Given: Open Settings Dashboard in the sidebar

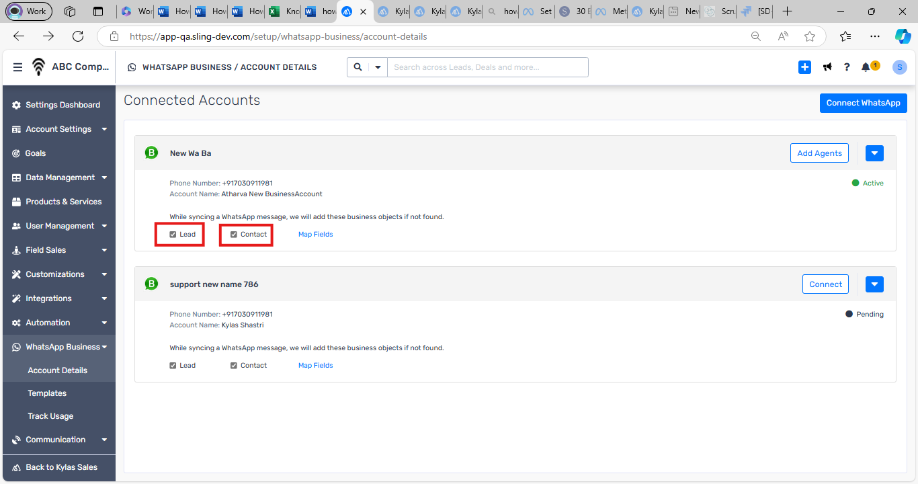Looking at the screenshot, I should pyautogui.click(x=59, y=105).
